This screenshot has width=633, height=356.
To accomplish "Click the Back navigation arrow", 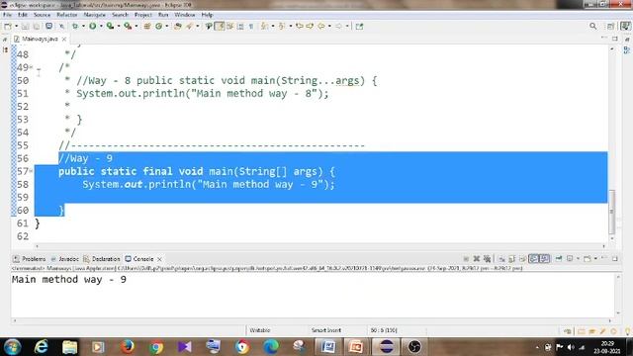I will pos(321,27).
